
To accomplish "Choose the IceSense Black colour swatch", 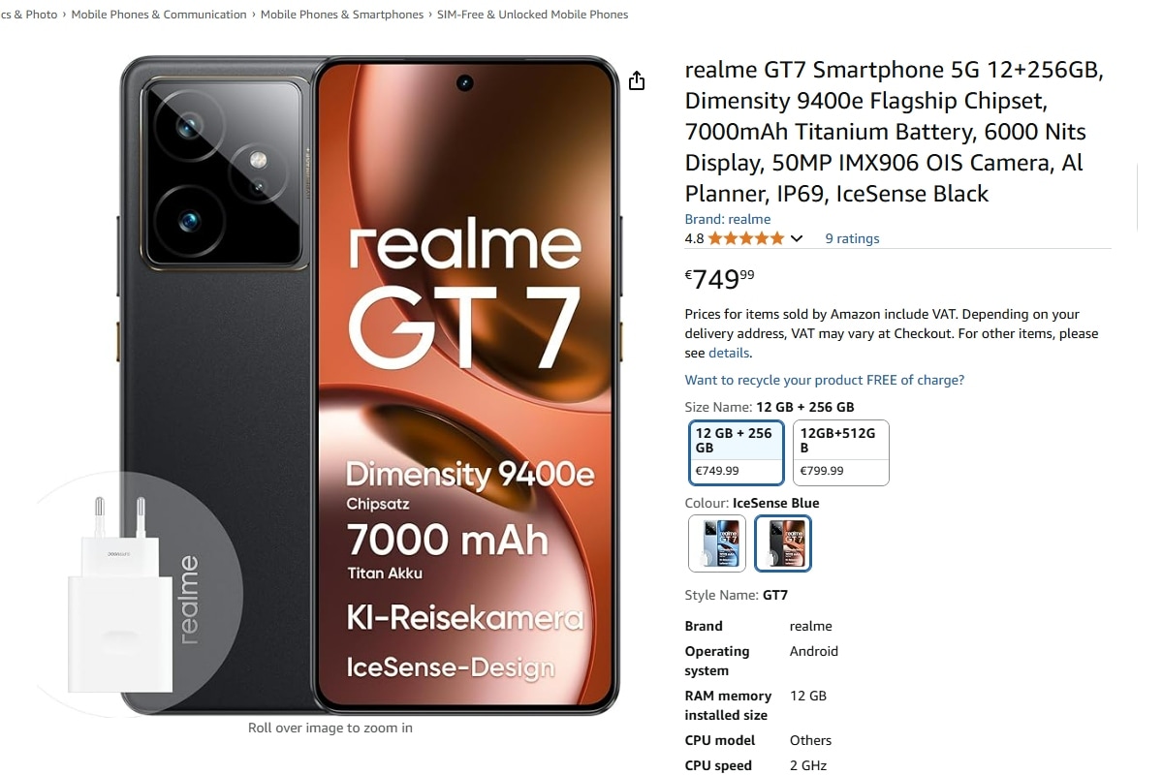I will [783, 543].
